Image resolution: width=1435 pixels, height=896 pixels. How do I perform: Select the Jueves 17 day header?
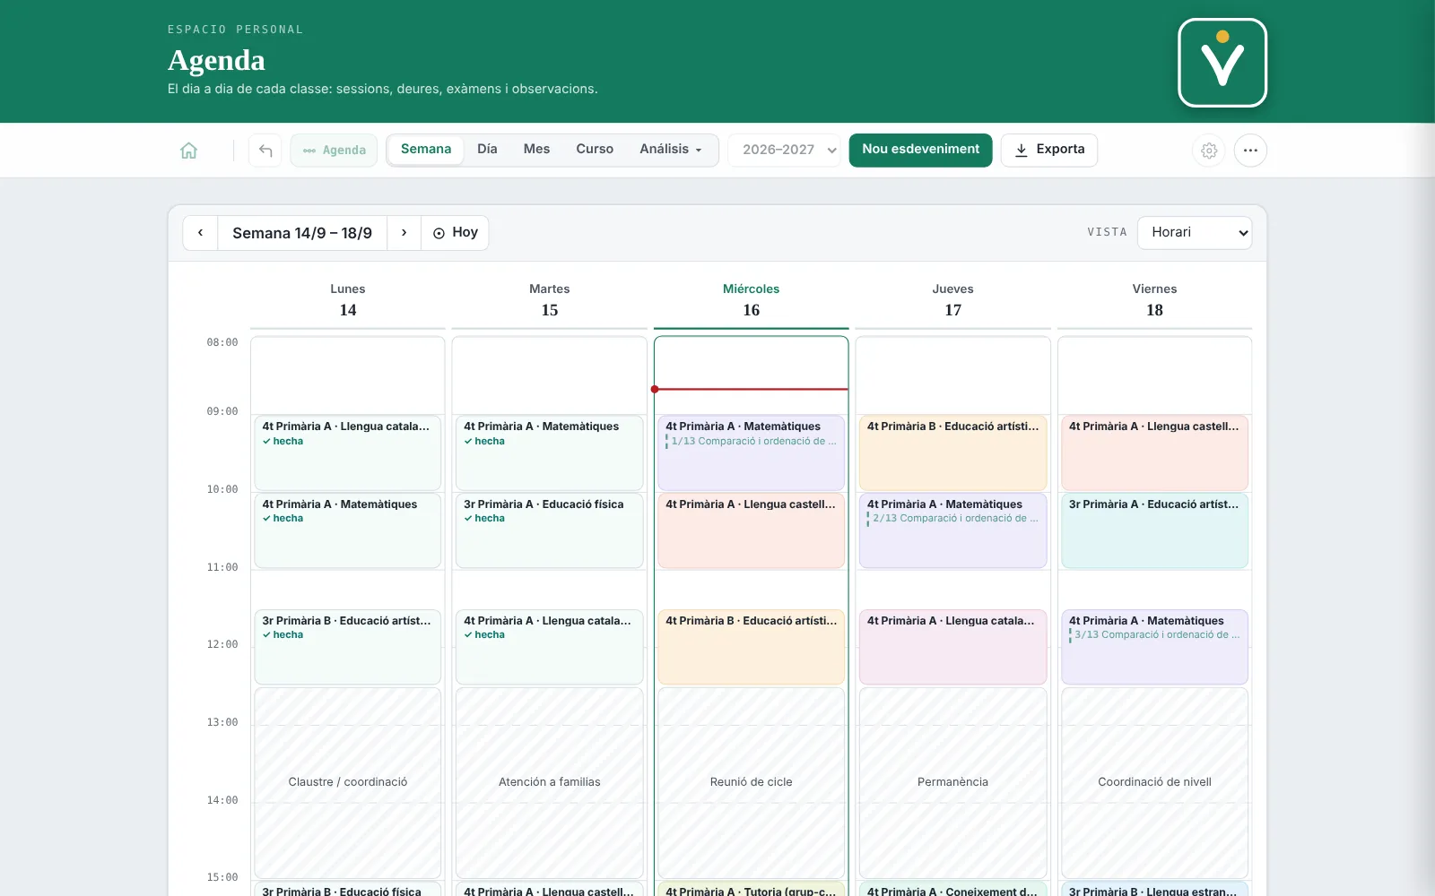953,300
